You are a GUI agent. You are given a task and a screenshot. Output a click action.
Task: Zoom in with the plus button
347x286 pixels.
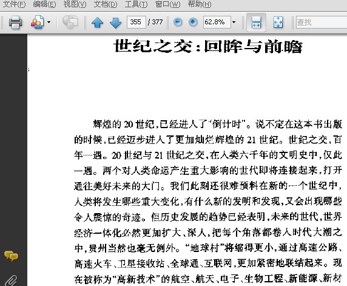pos(193,22)
